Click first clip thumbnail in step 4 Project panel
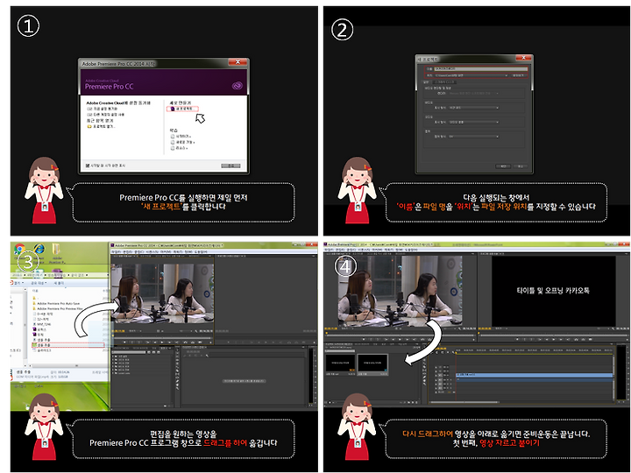631x473 pixels. [340, 363]
